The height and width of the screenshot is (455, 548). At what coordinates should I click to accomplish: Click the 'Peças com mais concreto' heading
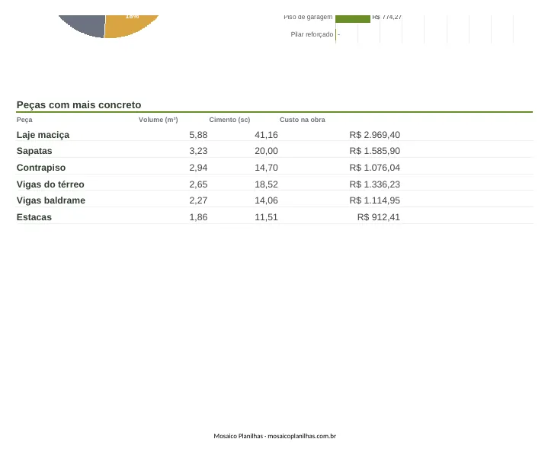[x=79, y=105]
